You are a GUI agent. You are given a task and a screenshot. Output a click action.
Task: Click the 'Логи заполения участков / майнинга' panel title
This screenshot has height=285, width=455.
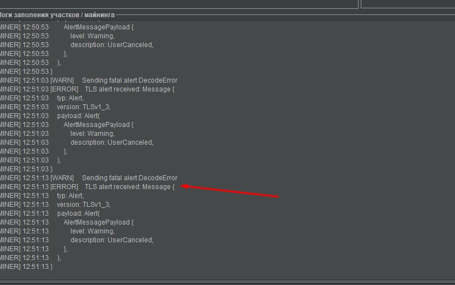coord(57,15)
